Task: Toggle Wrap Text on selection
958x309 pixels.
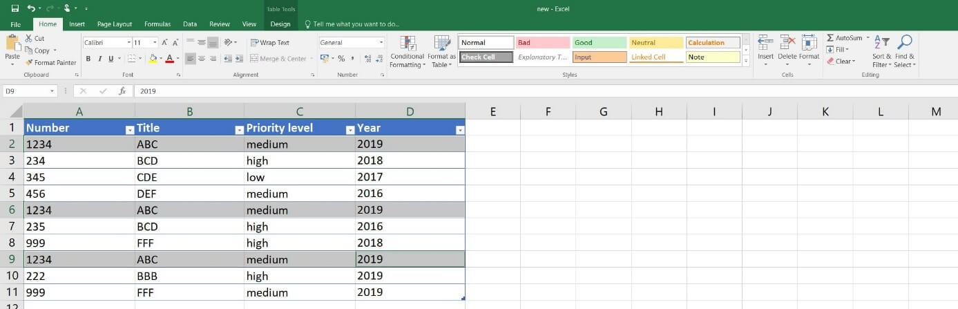Action: 270,42
